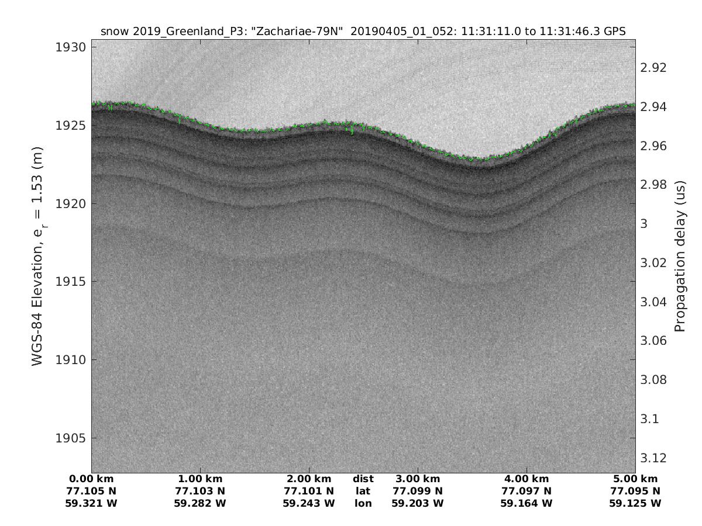Click the 3.12 propagation delay tick
Image resolution: width=702 pixels, height=526 pixels.
(653, 458)
